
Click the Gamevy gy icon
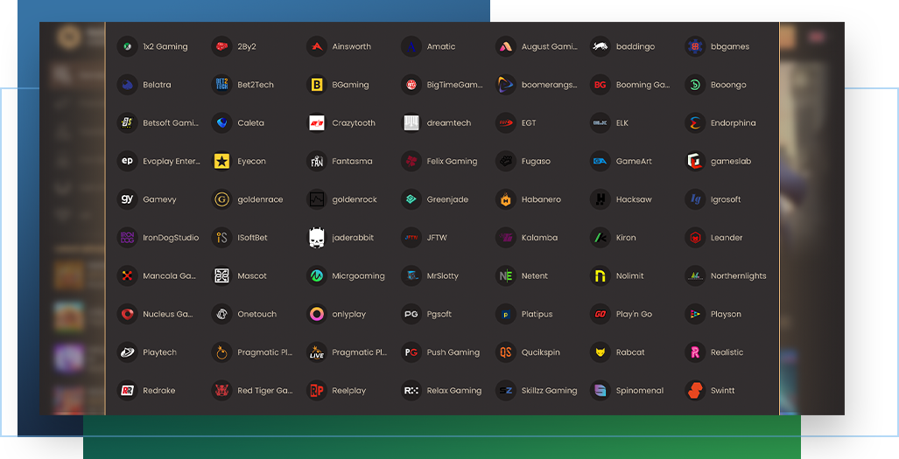pyautogui.click(x=127, y=199)
